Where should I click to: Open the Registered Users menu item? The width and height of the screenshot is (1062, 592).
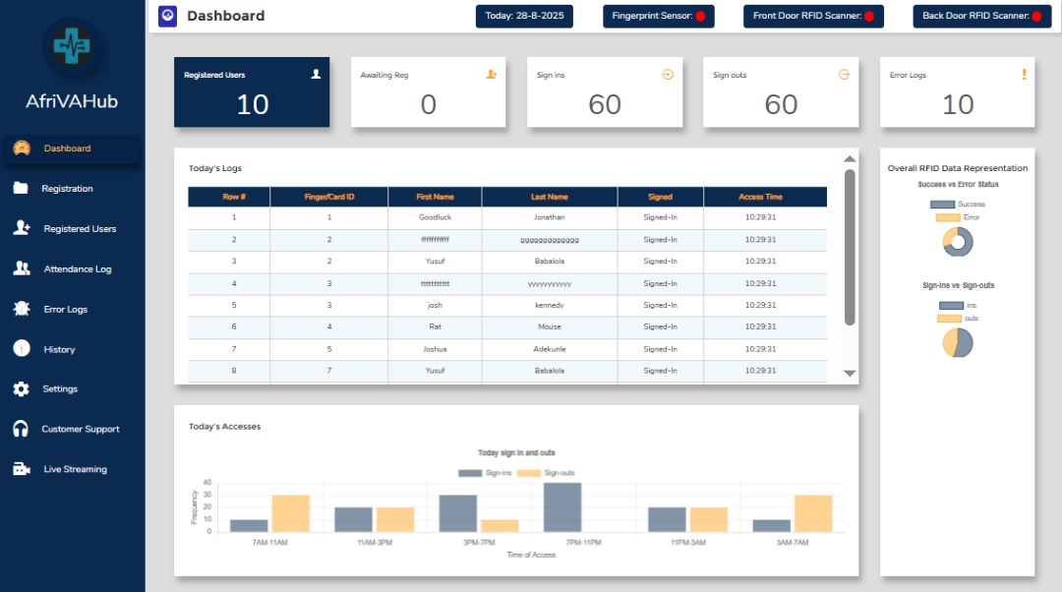click(x=80, y=229)
